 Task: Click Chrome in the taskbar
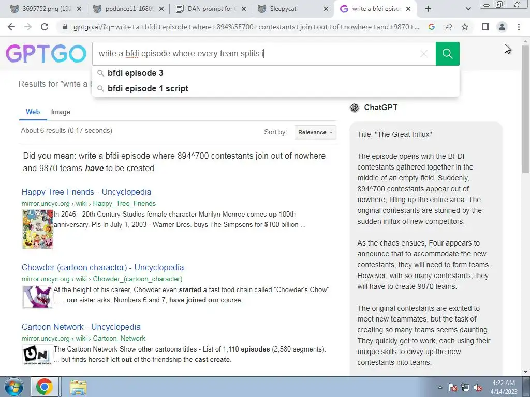pos(45,387)
